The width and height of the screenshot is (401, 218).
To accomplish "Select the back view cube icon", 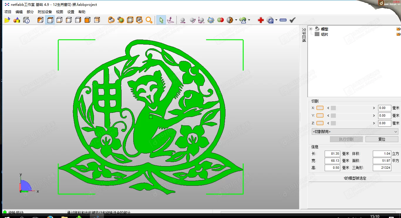I will [97, 20].
